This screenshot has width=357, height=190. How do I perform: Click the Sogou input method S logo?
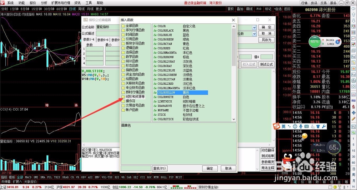click(x=277, y=126)
